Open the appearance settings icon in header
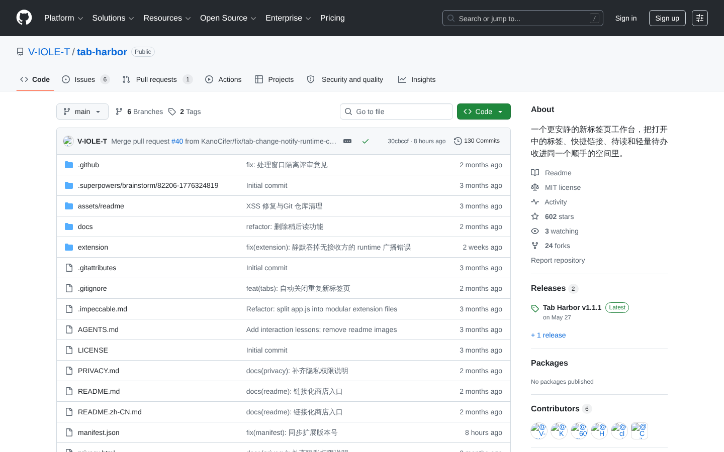Viewport: 724px width, 452px height. click(x=700, y=18)
